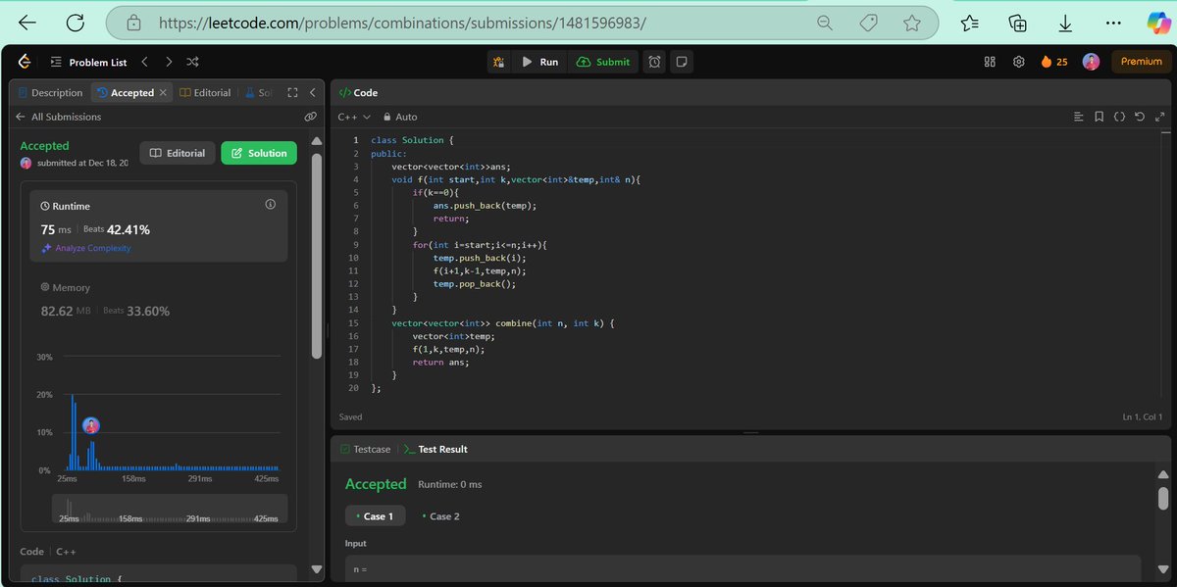This screenshot has width=1177, height=587.
Task: Click the green Solution button
Action: [258, 153]
